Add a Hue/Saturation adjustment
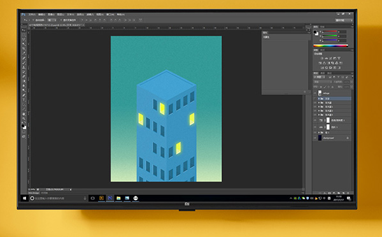Image resolution: width=382 pixels, height=237 pixels. (320, 63)
